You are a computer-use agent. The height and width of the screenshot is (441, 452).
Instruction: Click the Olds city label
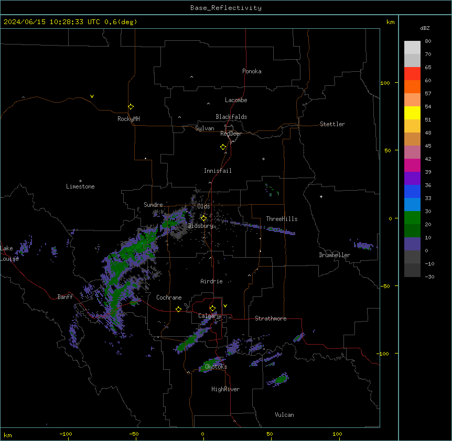click(203, 206)
